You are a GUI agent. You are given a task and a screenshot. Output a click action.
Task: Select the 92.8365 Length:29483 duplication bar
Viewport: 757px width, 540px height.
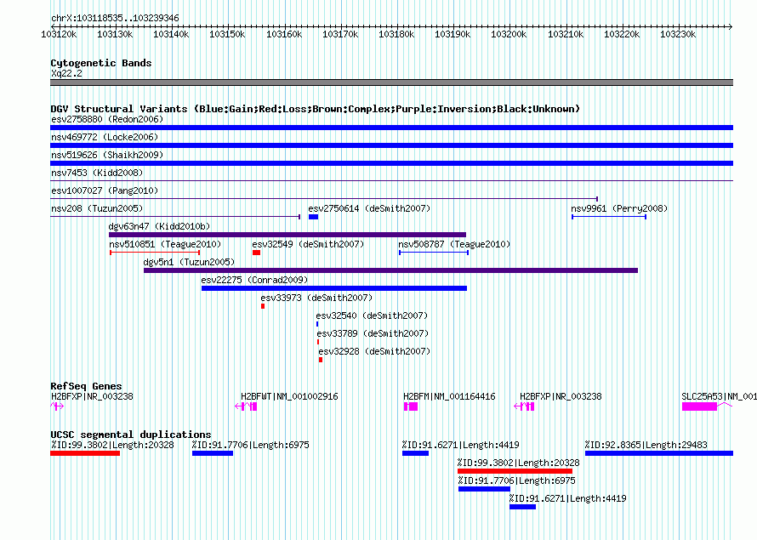[x=659, y=453]
